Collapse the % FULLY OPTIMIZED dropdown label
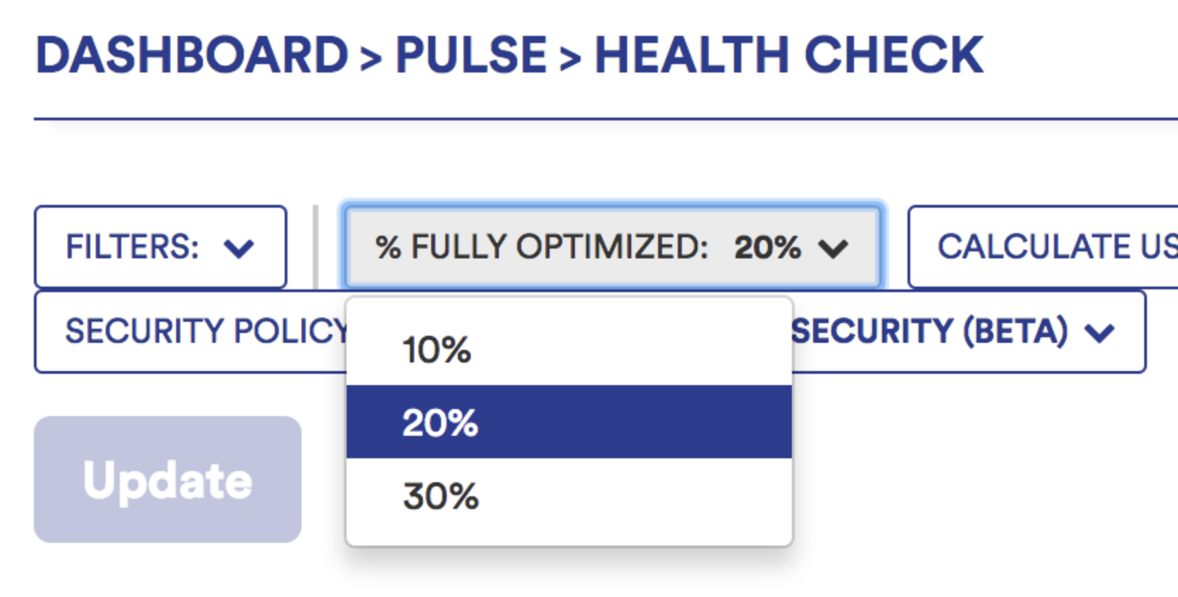 [x=541, y=247]
